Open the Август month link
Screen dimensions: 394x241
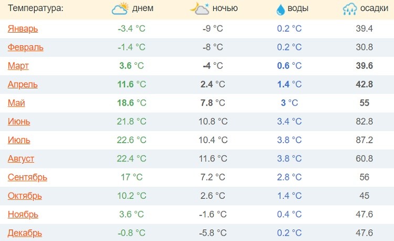(23, 158)
